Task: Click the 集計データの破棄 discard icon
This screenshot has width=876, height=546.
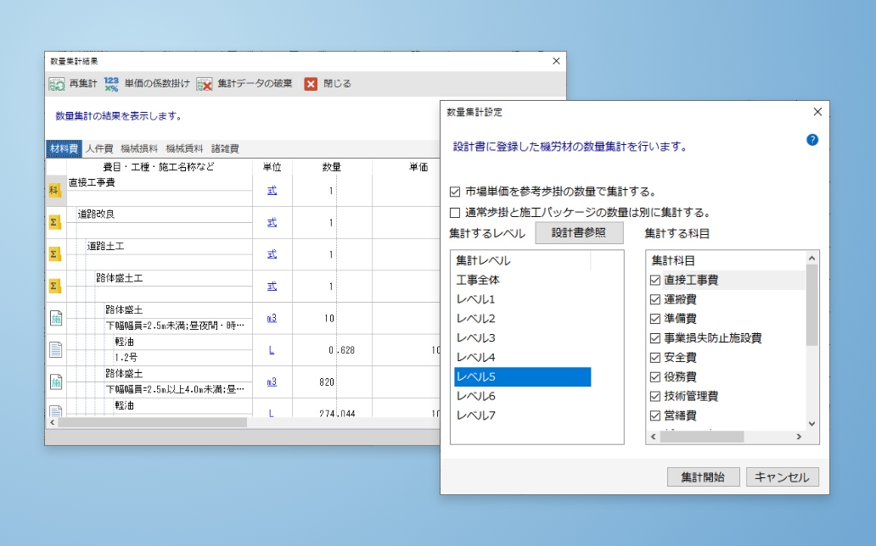Action: tap(205, 84)
